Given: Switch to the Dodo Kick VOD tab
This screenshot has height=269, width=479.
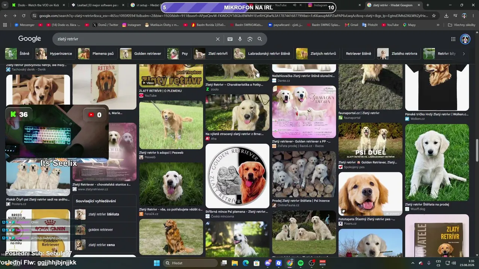Looking at the screenshot, I should click(x=38, y=5).
